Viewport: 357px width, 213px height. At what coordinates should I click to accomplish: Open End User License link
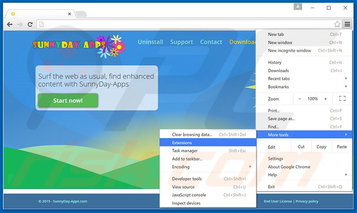278,201
